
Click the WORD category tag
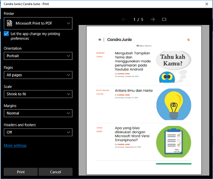[99, 131]
